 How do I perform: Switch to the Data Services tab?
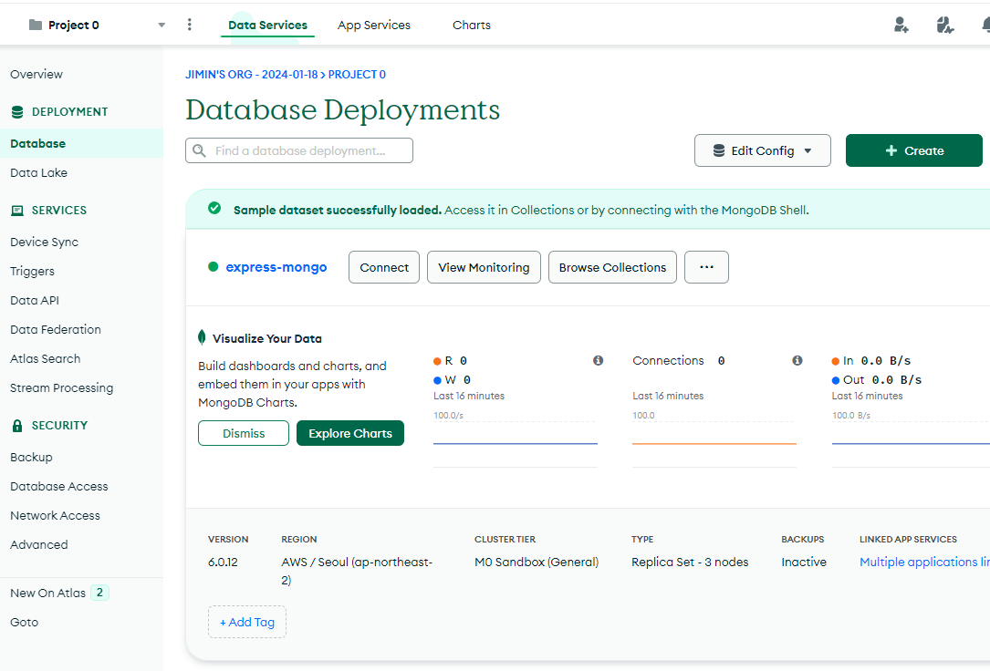tap(267, 26)
